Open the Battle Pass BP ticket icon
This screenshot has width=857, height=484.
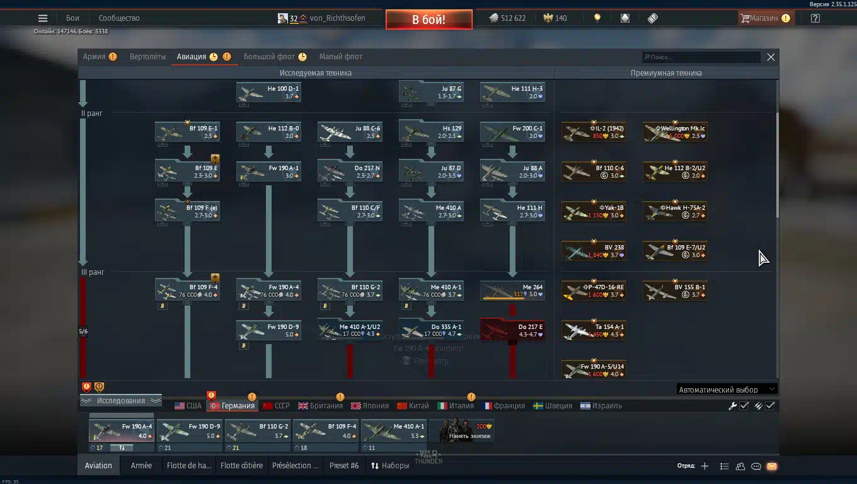click(x=653, y=18)
